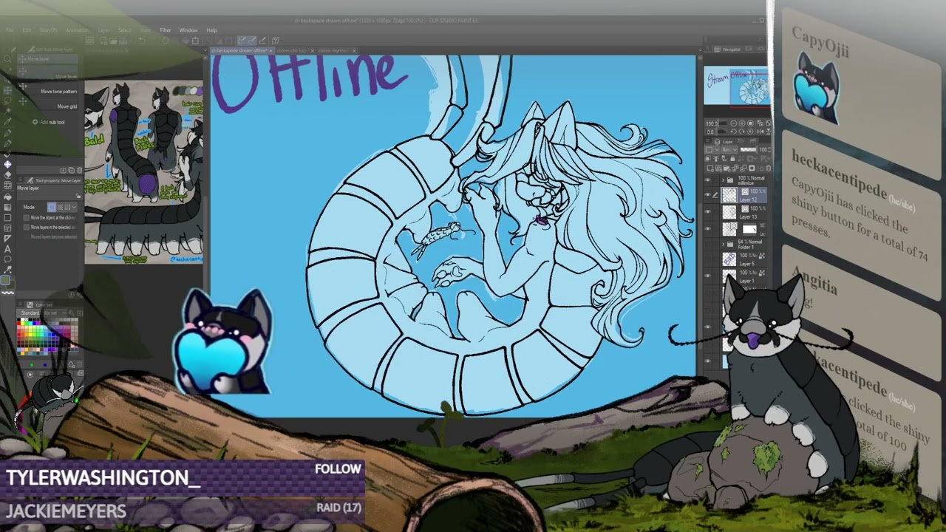
Task: Select the Balloon tool
Action: (7, 259)
